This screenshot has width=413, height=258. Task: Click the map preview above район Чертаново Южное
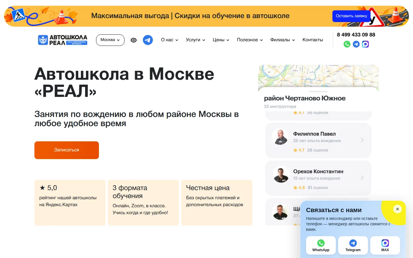click(318, 76)
